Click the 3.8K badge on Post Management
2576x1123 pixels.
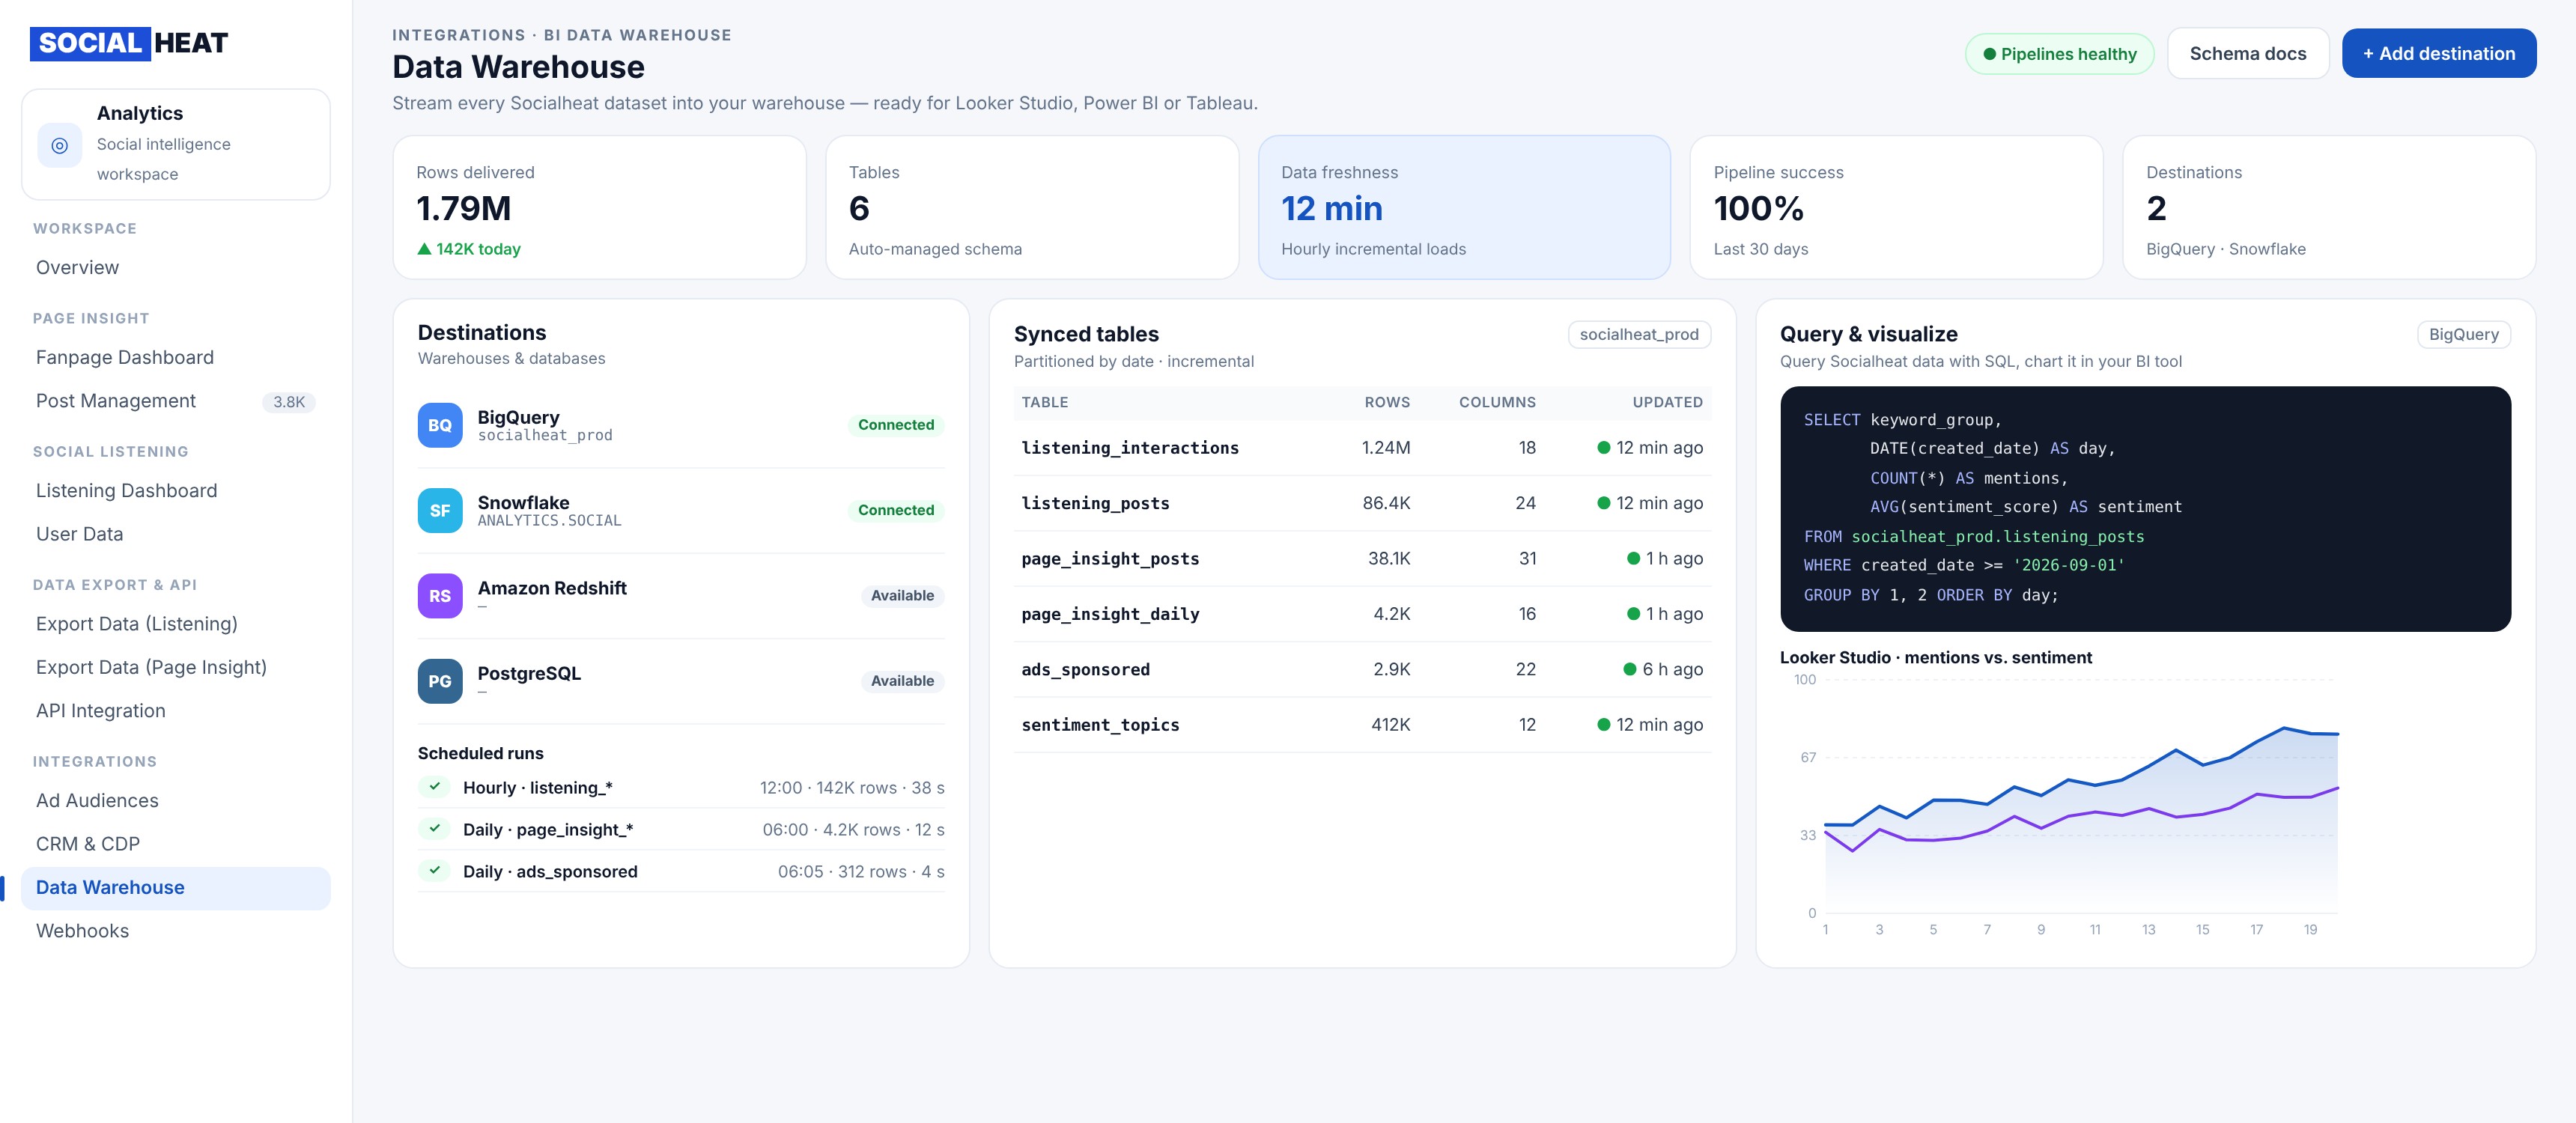click(289, 402)
